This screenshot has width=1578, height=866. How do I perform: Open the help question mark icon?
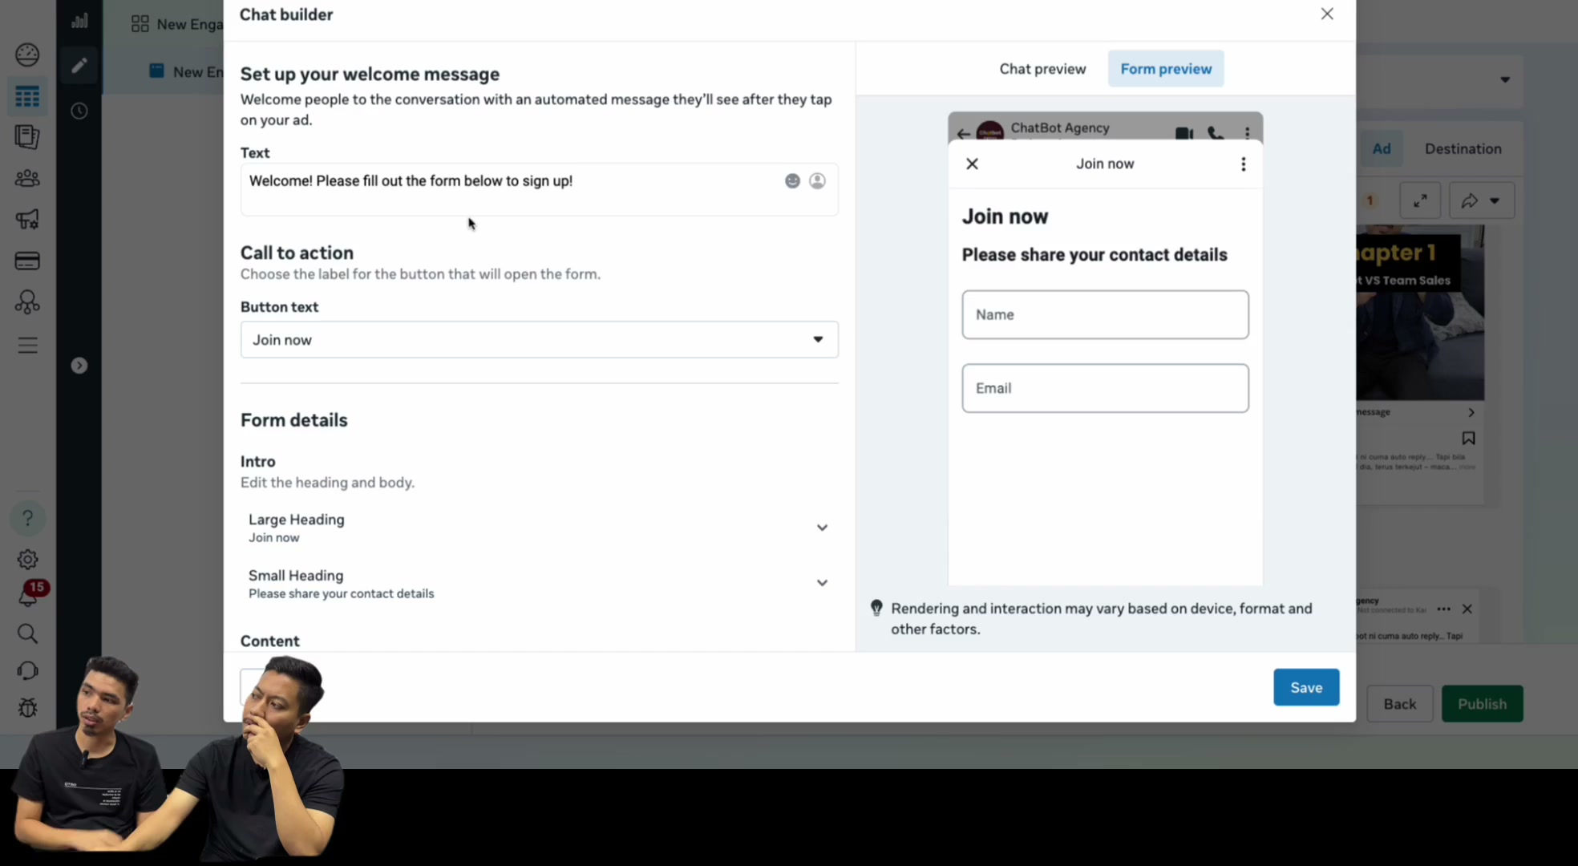point(27,518)
